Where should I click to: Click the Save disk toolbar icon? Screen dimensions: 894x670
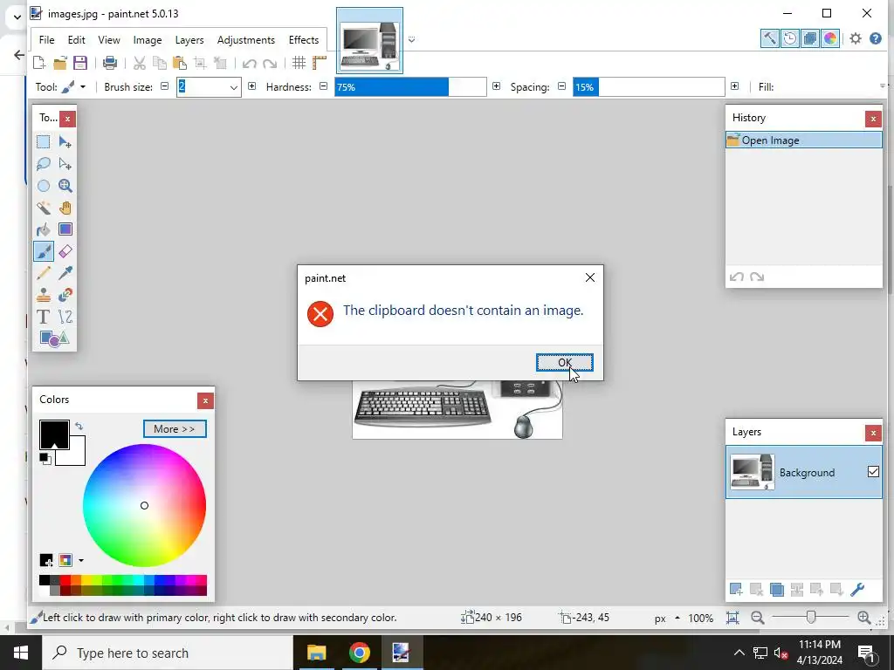click(x=80, y=63)
